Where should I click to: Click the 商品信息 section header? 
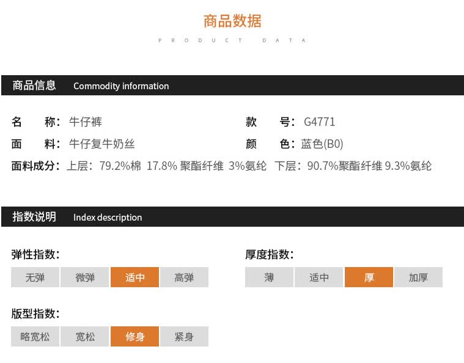tap(34, 85)
